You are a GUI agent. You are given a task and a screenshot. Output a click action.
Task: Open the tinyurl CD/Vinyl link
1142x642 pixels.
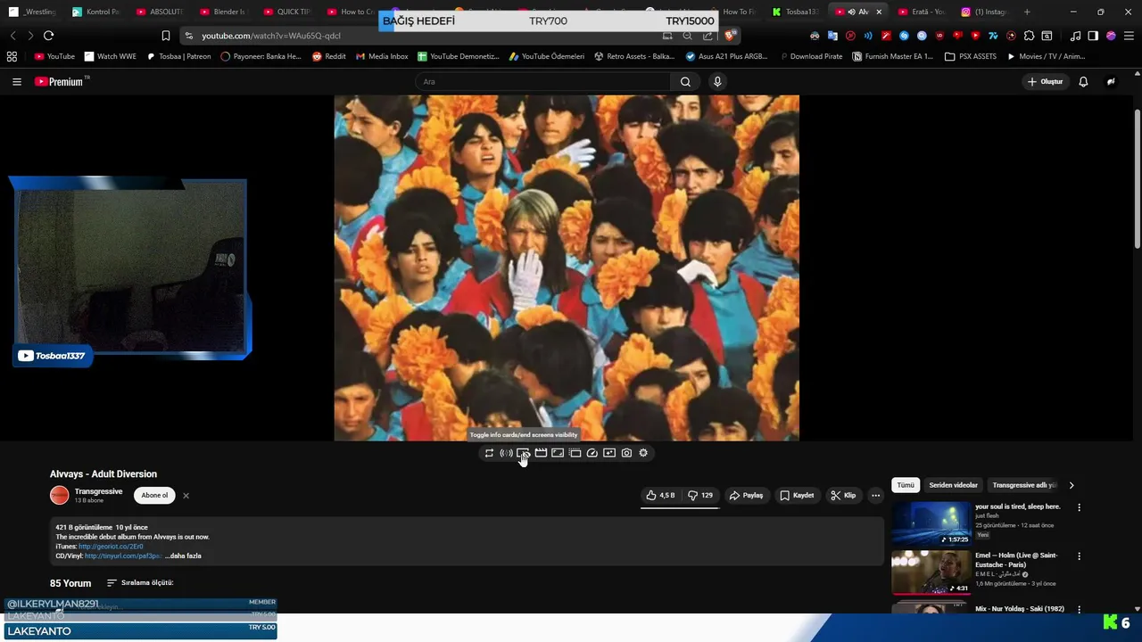click(123, 556)
